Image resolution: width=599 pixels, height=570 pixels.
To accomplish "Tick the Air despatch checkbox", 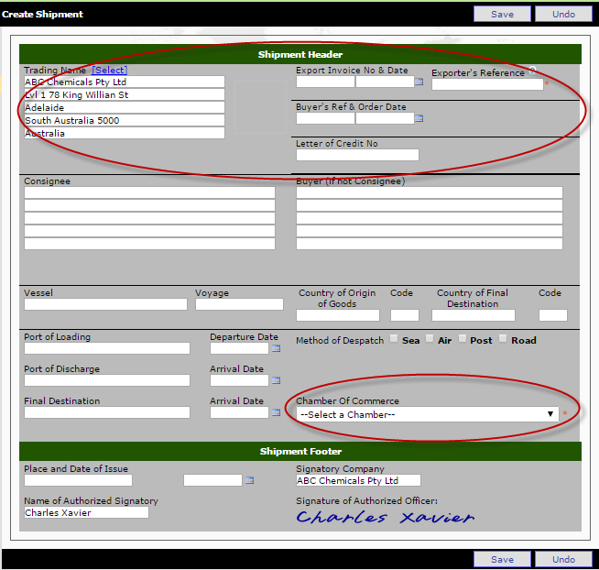I will pos(429,339).
